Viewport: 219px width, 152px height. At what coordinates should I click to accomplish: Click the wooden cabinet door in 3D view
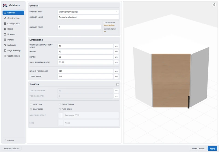click(171, 81)
